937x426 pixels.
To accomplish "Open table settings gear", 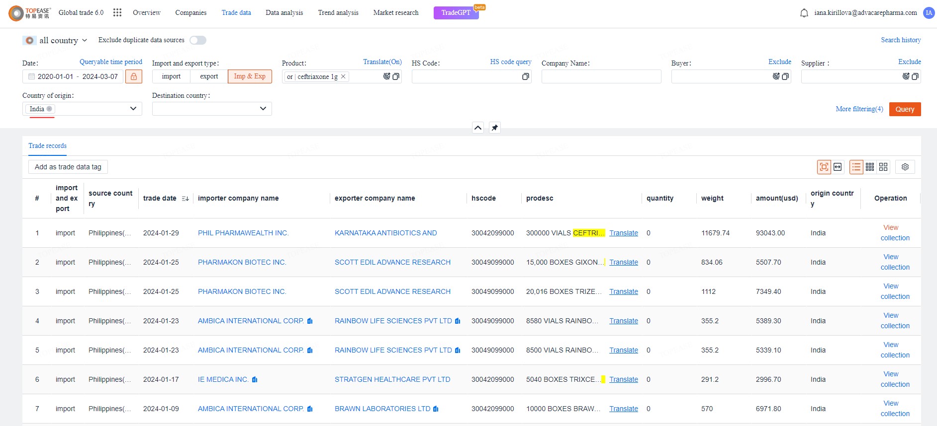I will point(905,167).
